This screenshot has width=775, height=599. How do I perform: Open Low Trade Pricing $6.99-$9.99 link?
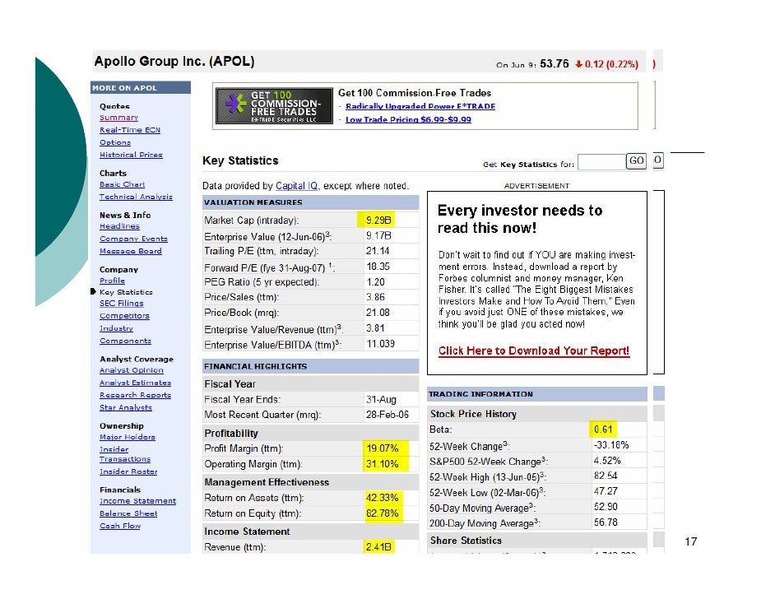408,119
